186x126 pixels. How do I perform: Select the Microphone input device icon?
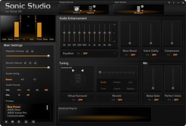point(139,9)
